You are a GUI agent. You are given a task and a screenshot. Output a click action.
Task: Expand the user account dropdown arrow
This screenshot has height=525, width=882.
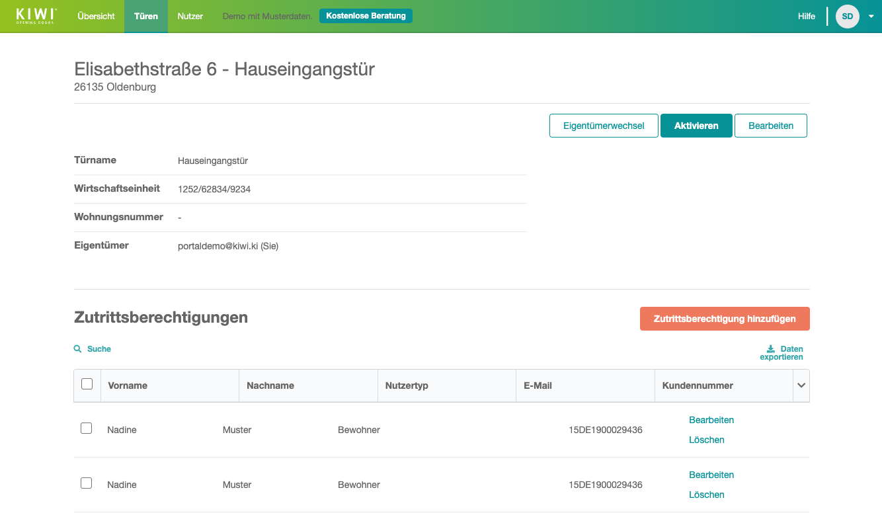click(x=871, y=17)
